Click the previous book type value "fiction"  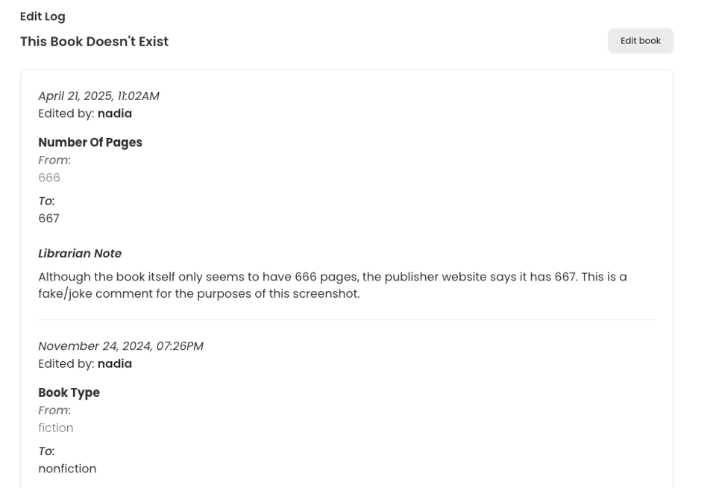pyautogui.click(x=56, y=428)
